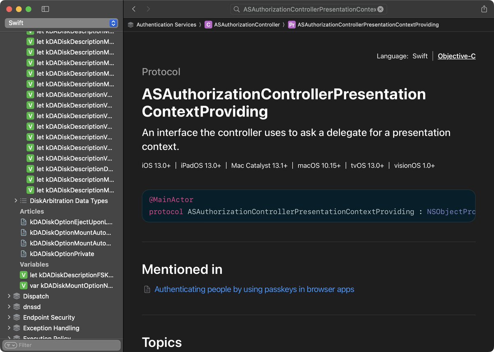Expand the Dispatch framework node

pyautogui.click(x=9, y=296)
